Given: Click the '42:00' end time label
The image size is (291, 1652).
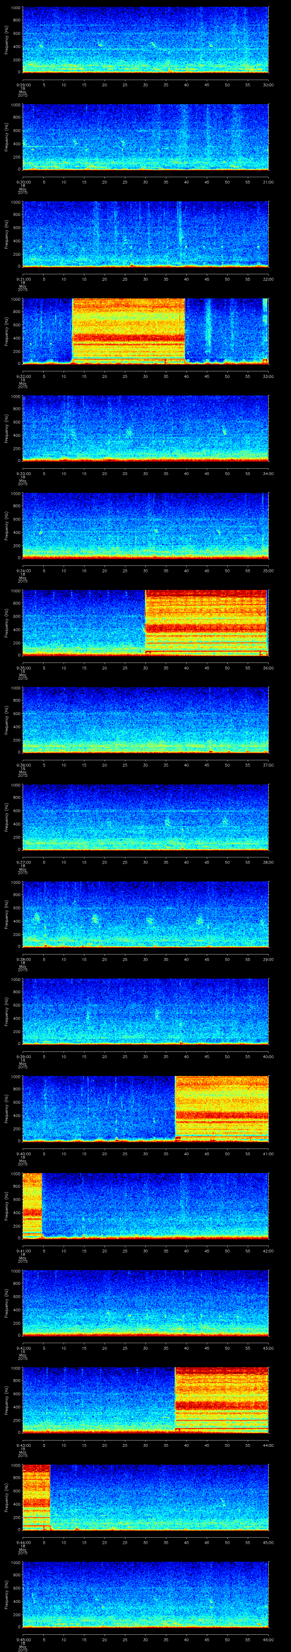Looking at the screenshot, I should click(x=269, y=1251).
